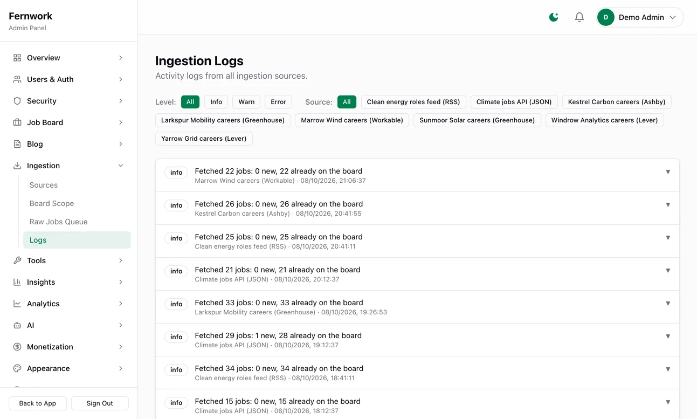The image size is (697, 419).
Task: Expand the Fetched 33 jobs log arrow
Action: pyautogui.click(x=668, y=304)
